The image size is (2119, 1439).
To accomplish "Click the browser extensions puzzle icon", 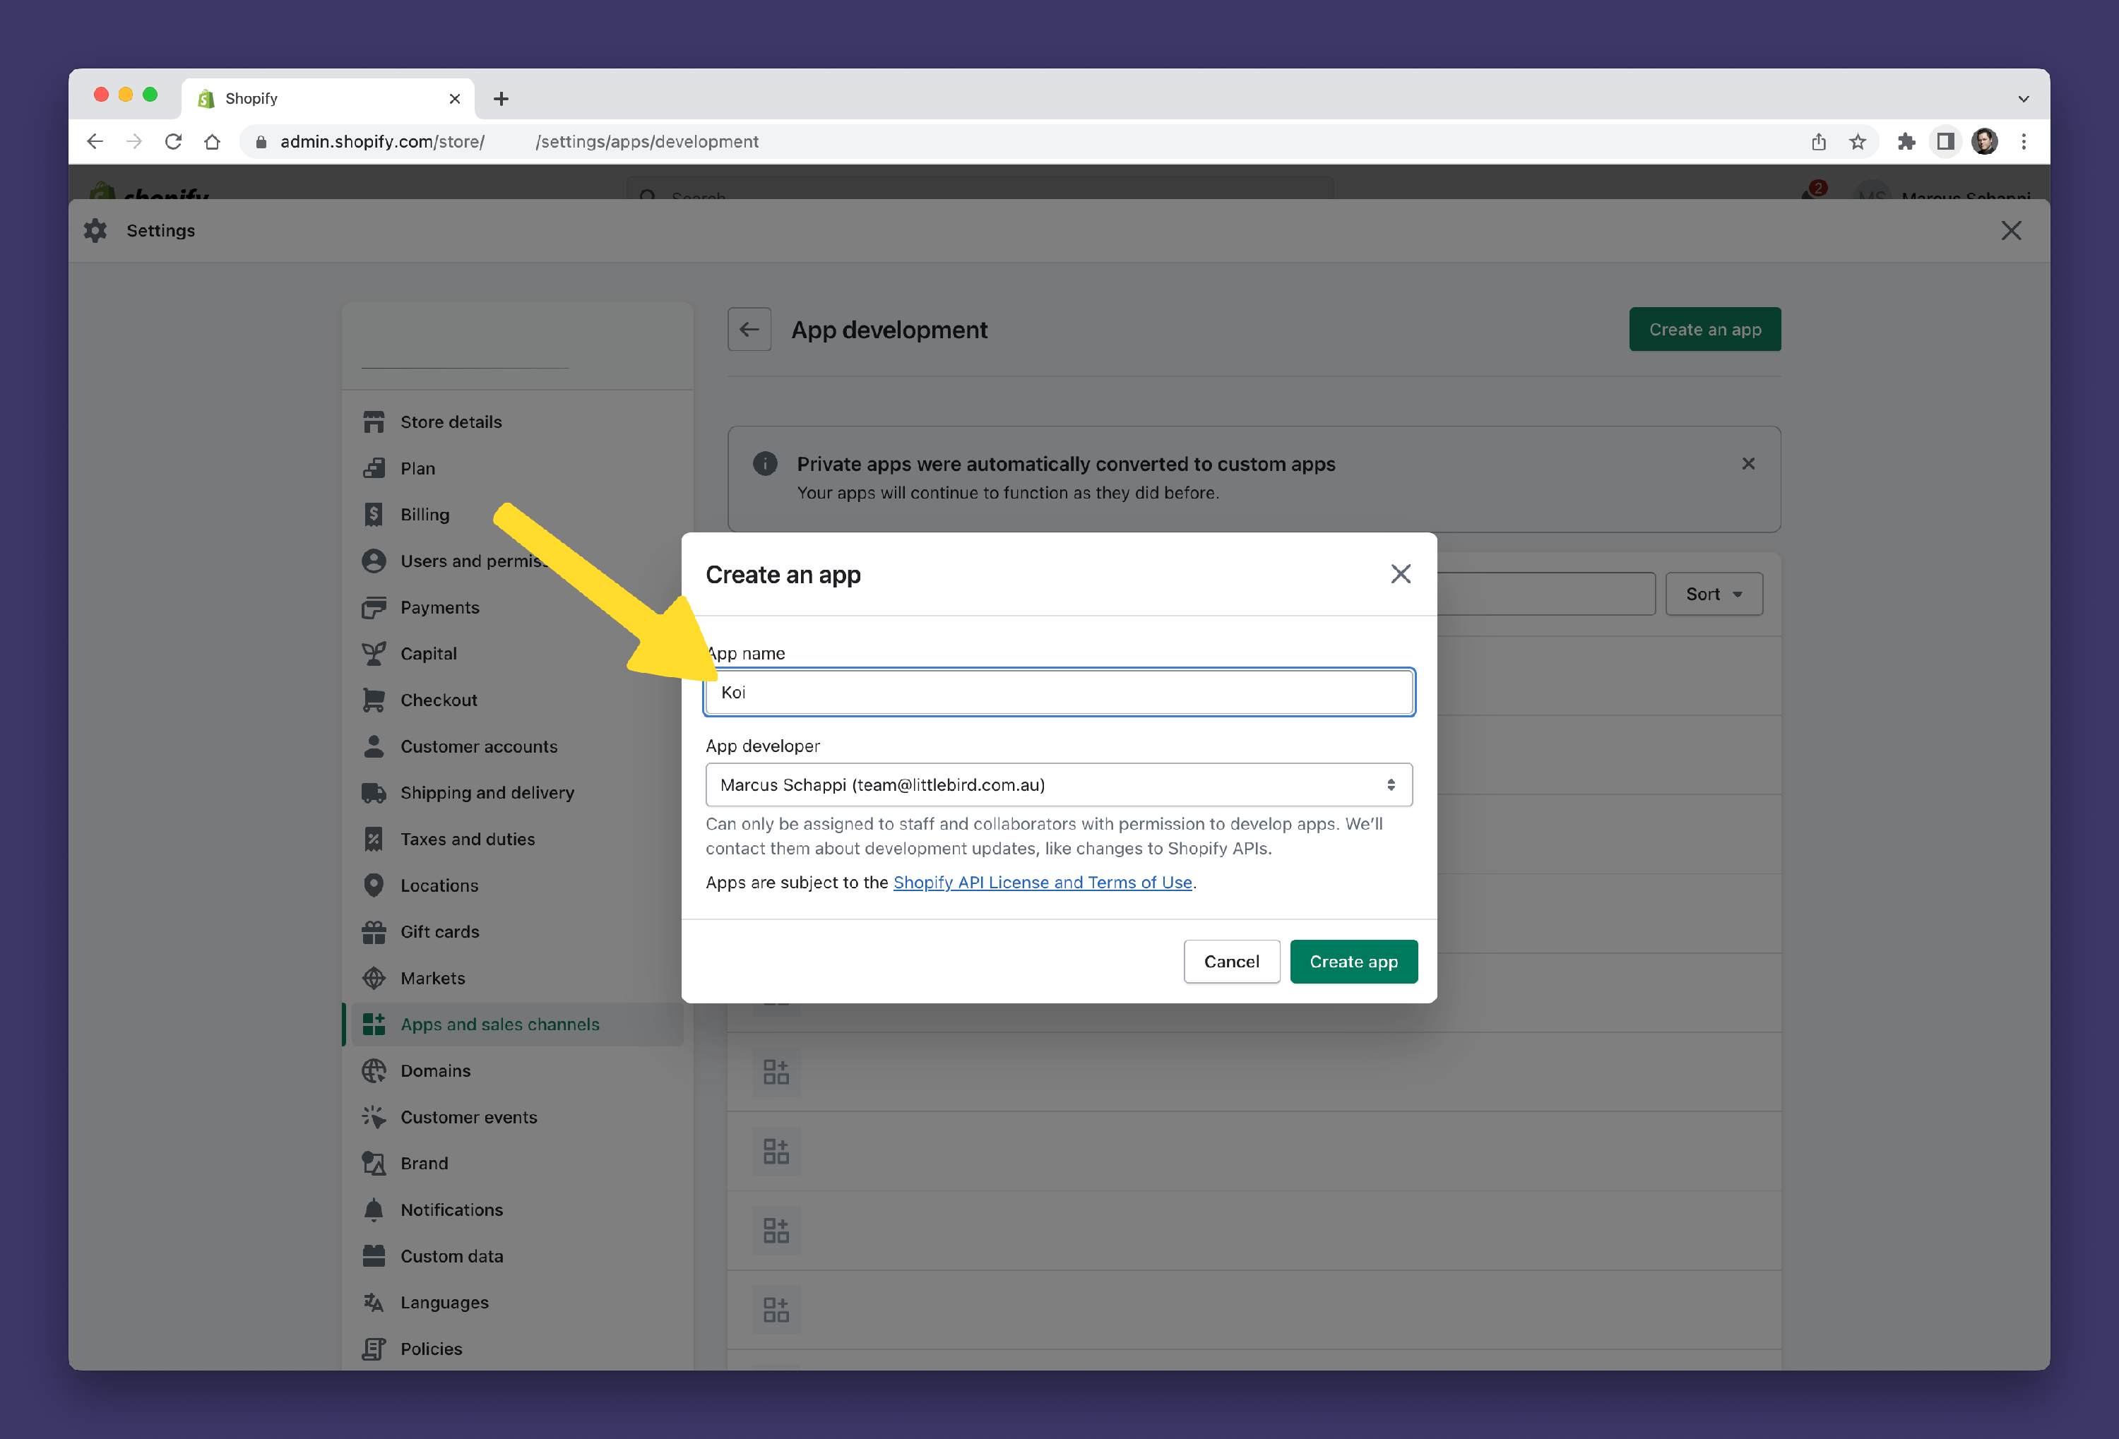I will [x=1906, y=141].
